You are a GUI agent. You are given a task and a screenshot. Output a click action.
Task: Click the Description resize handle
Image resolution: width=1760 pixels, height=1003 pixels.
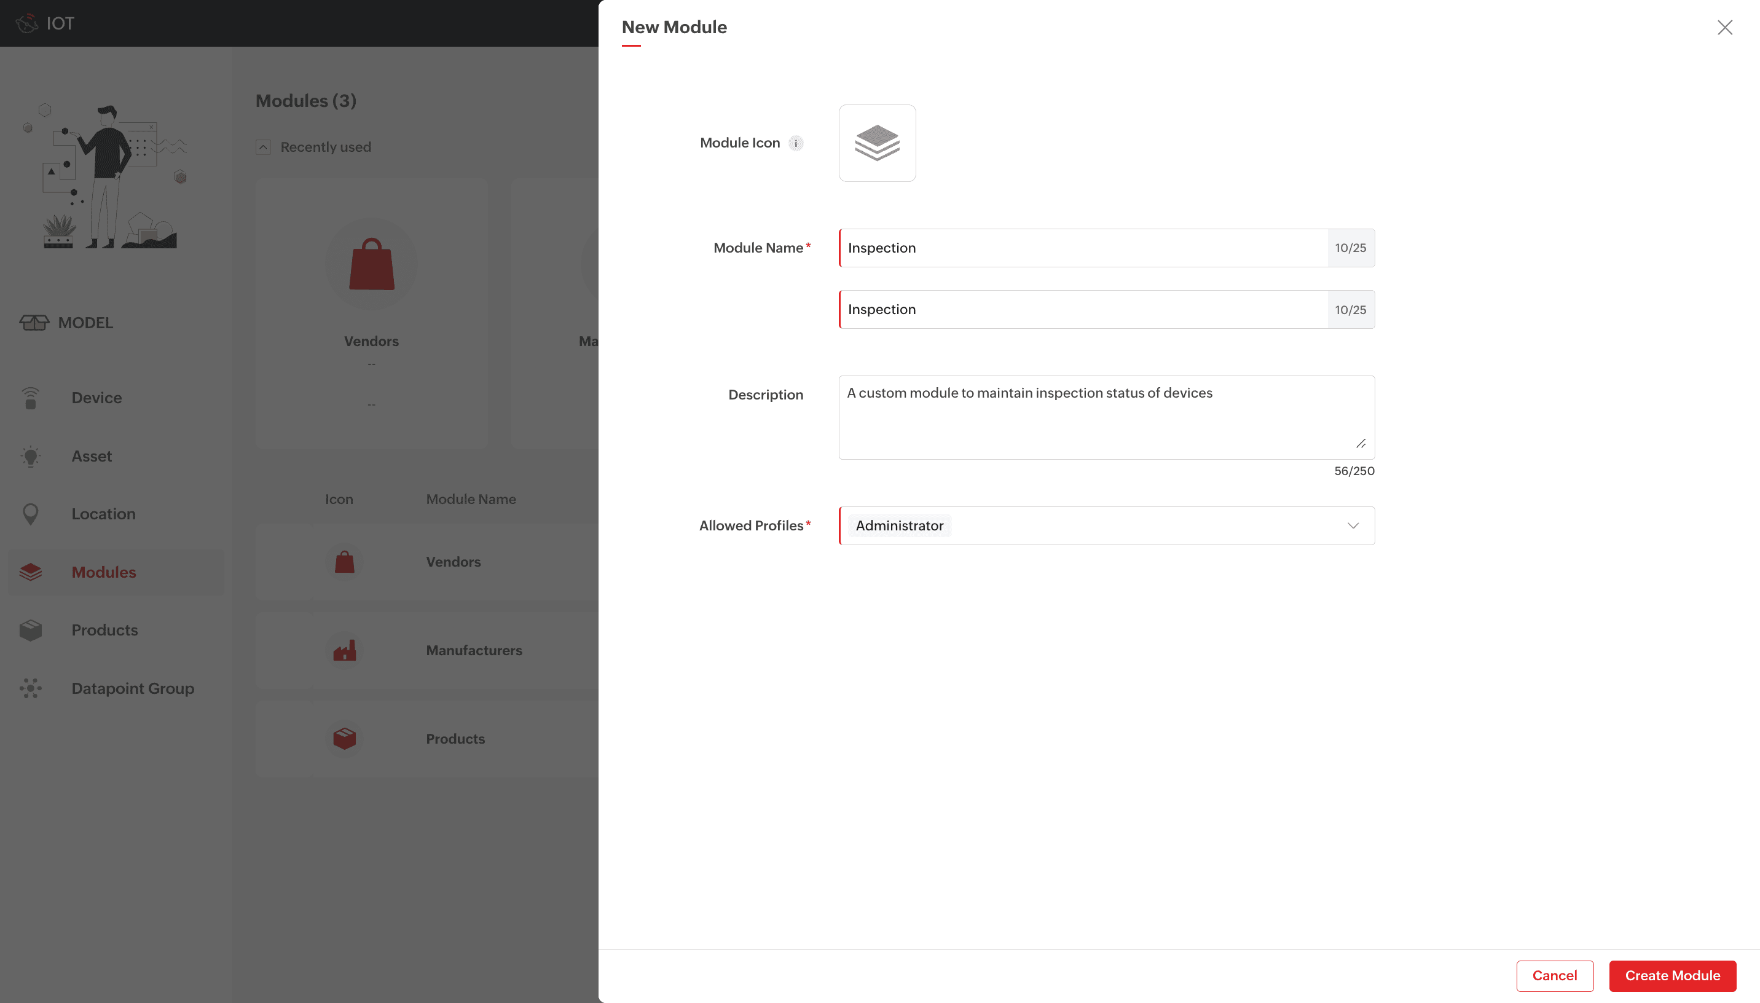(1360, 444)
